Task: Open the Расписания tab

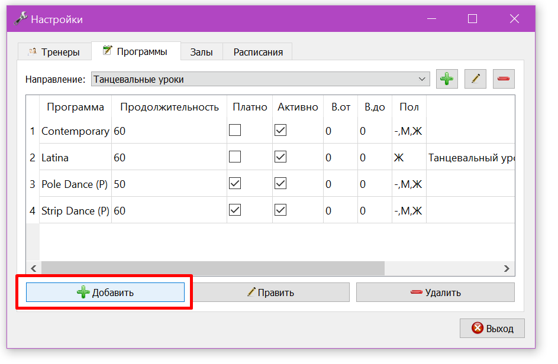Action: tap(258, 52)
